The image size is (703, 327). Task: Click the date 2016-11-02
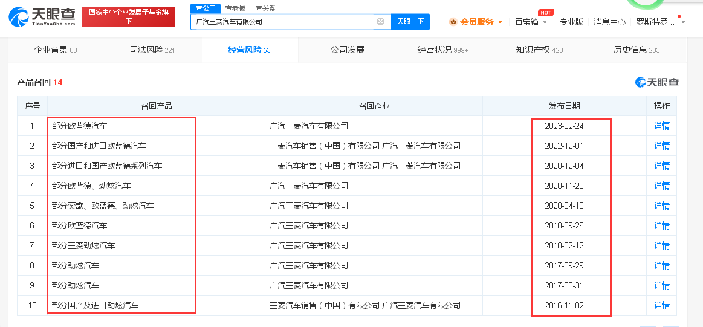pyautogui.click(x=564, y=305)
